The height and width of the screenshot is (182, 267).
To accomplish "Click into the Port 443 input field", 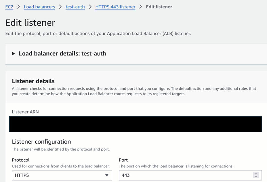I will (184, 175).
